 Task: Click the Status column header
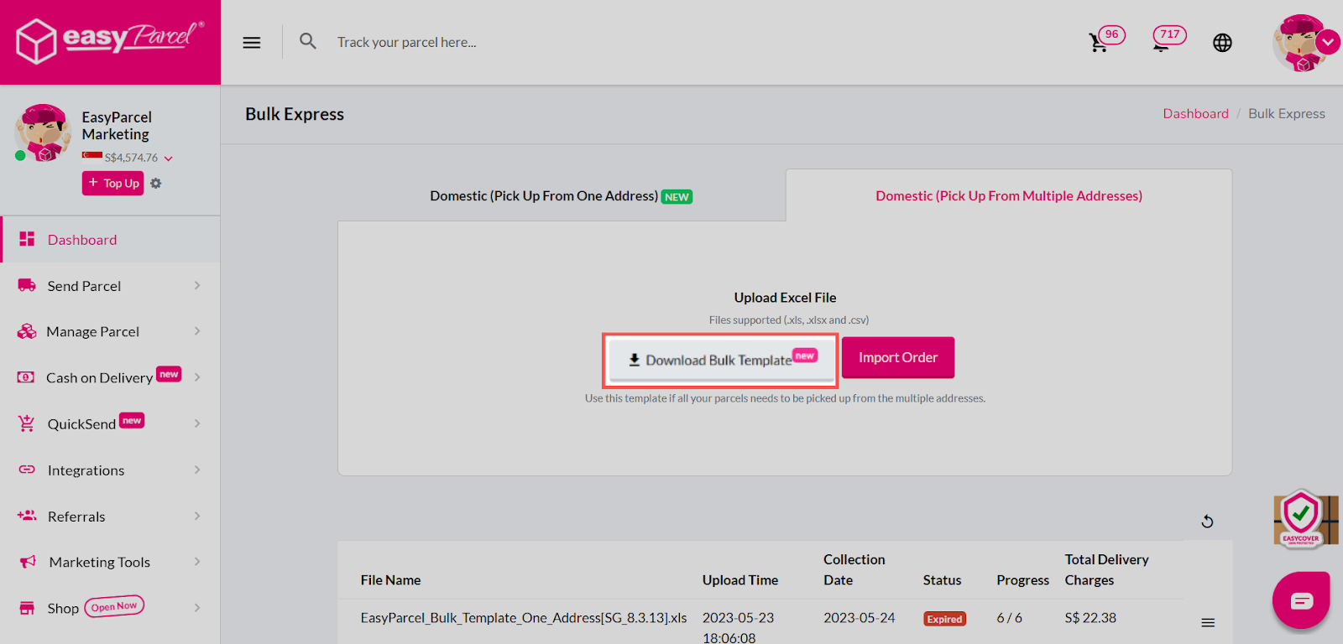[x=942, y=580]
